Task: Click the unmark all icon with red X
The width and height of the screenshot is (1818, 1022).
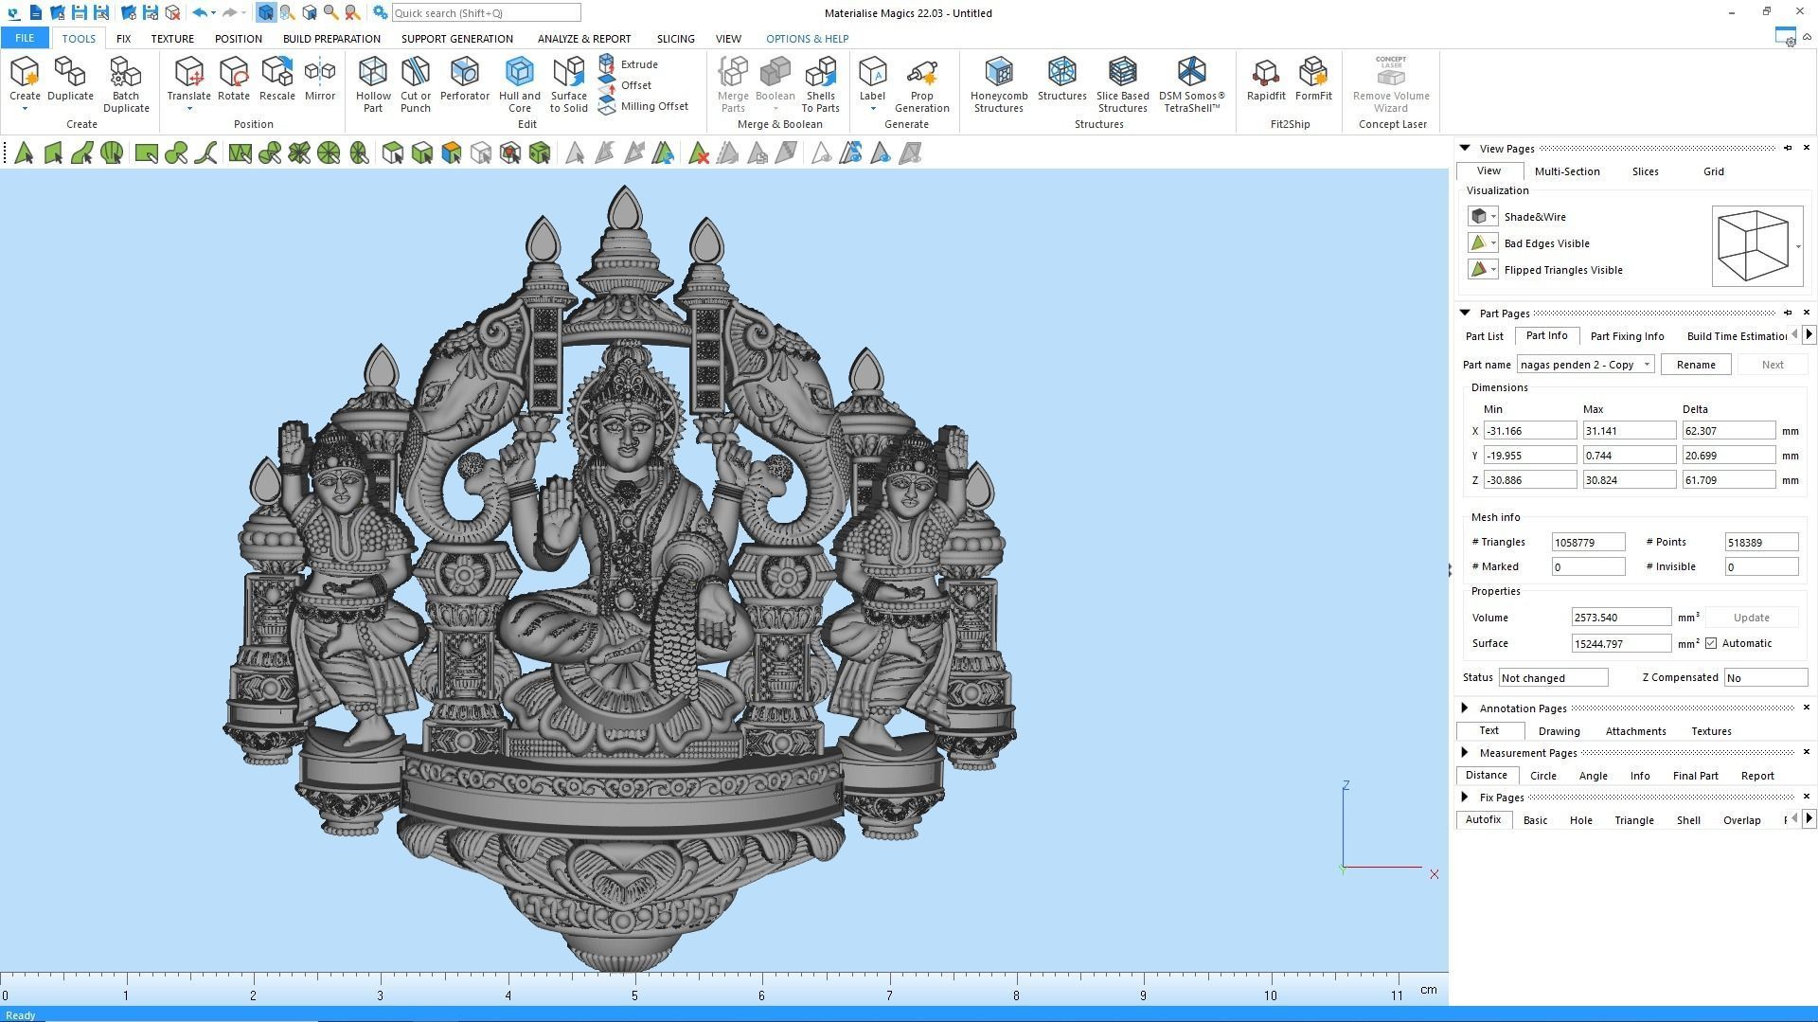Action: point(699,152)
